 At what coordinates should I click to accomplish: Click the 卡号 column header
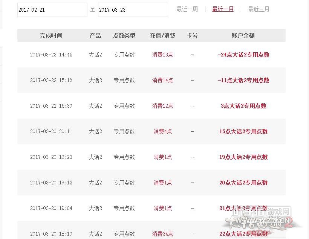(192, 35)
